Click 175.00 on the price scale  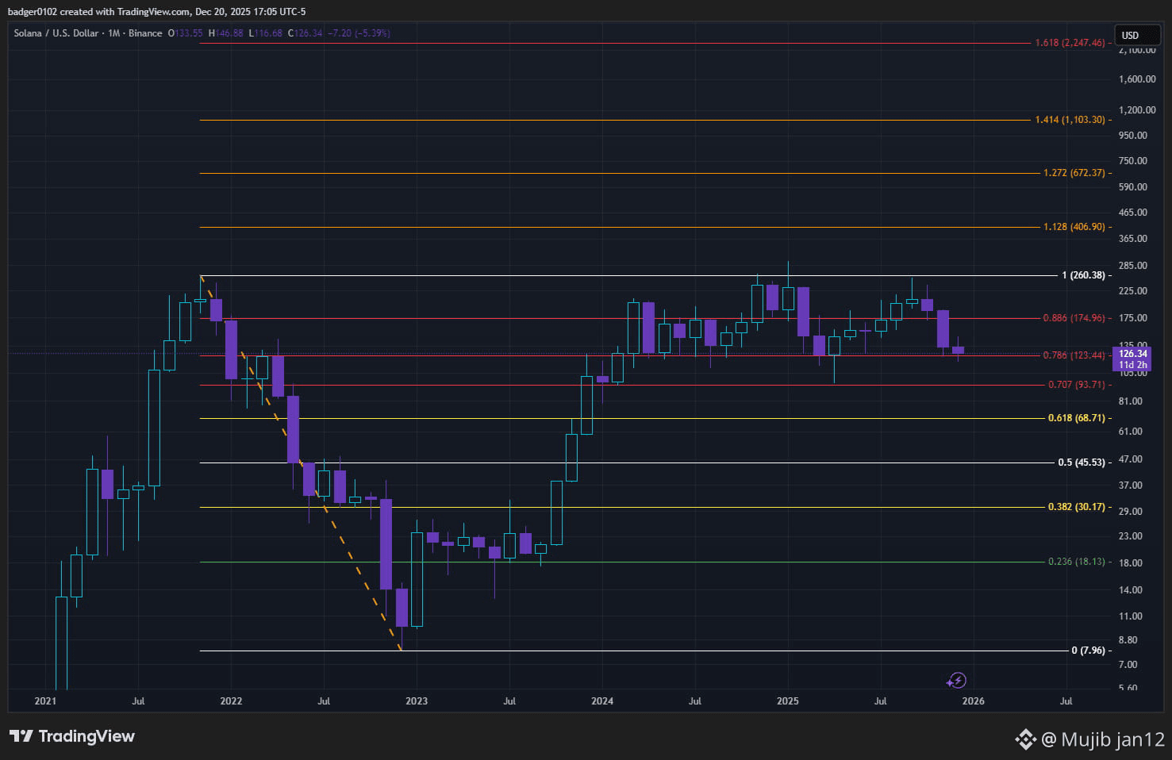pyautogui.click(x=1133, y=318)
